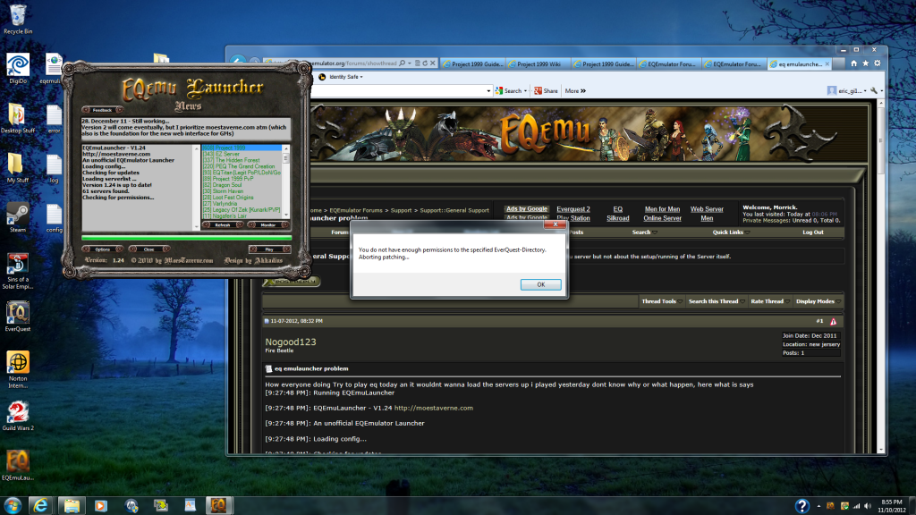Open the Identity Safe dropdown

pos(341,77)
